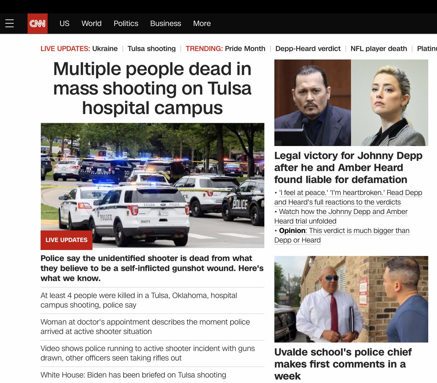Screen dimensions: 437x383
Task: Open 'Uvalde school's police chief' headline
Action: pos(343,364)
